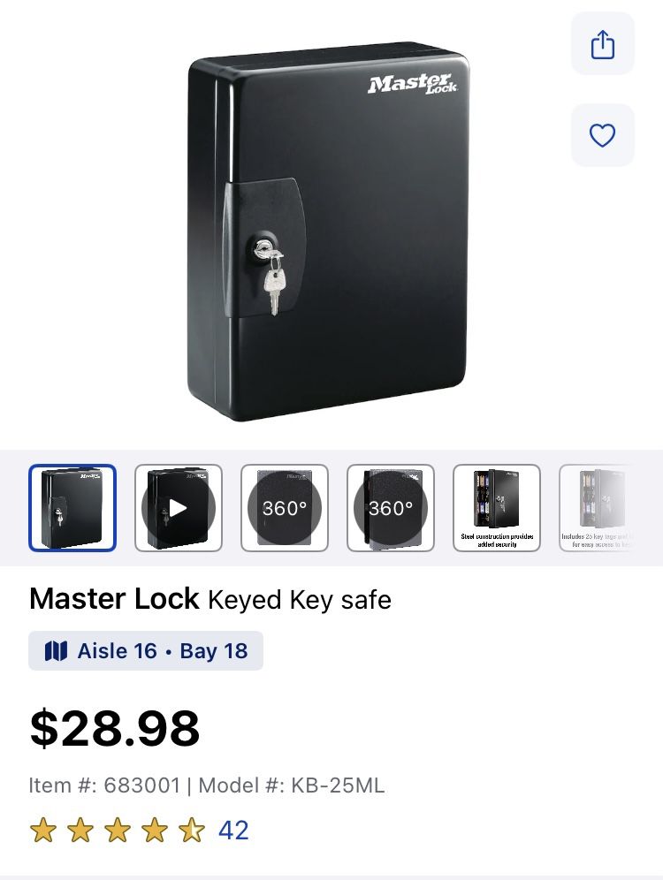Toggle the heart favorite icon
663x880 pixels.
click(x=602, y=134)
